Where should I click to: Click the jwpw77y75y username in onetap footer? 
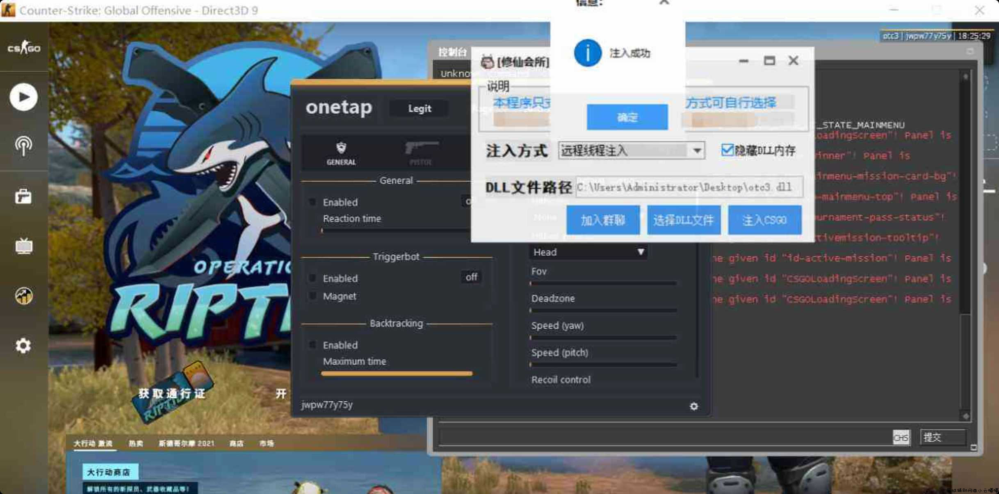[x=327, y=405]
